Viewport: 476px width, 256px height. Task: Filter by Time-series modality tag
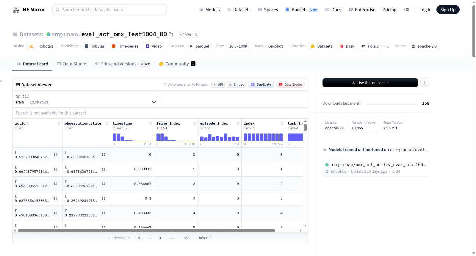(x=125, y=46)
